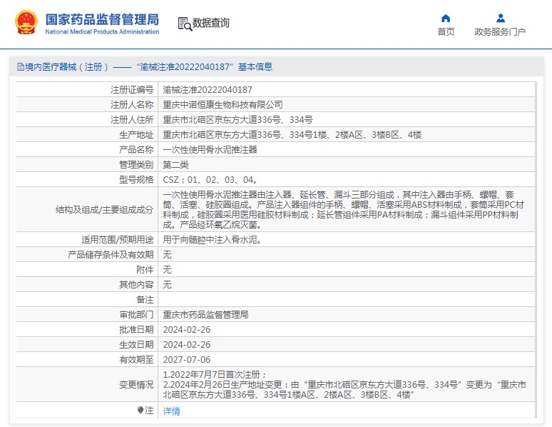Click the 注册证编号 row label
The height and width of the screenshot is (427, 552).
[132, 90]
